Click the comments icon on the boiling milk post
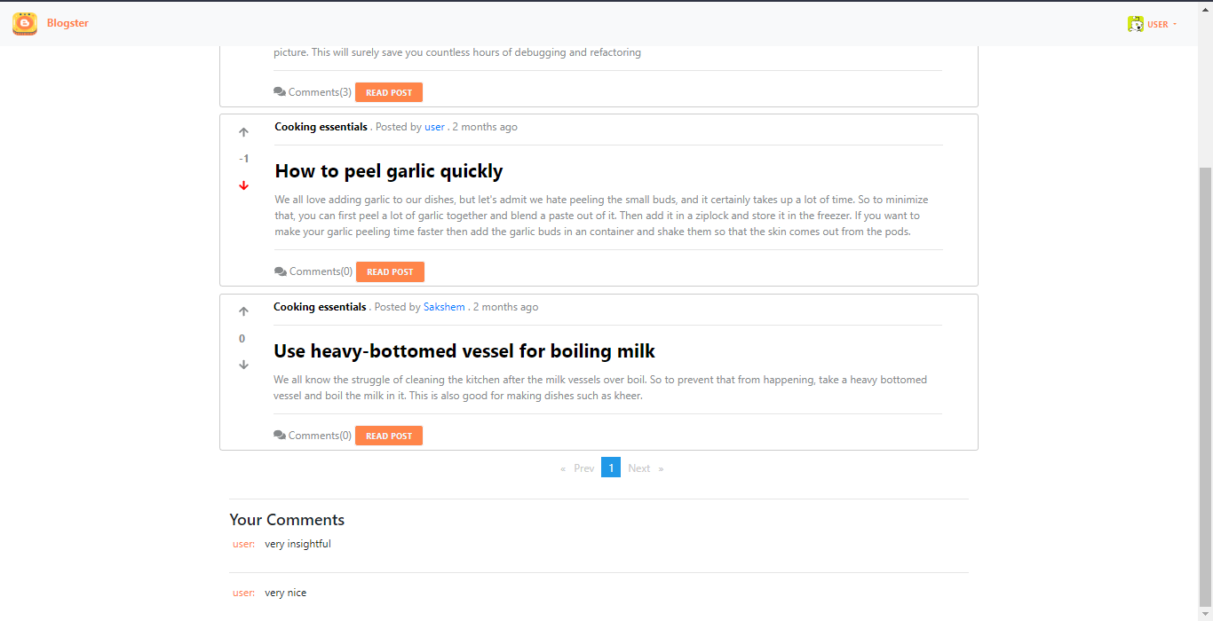This screenshot has width=1213, height=621. [280, 435]
